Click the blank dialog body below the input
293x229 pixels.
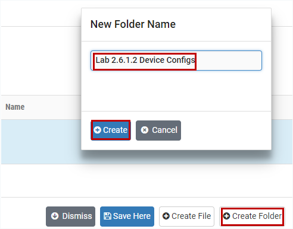pos(176,91)
